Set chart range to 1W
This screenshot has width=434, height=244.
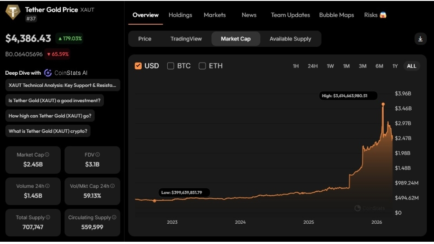tap(330, 66)
